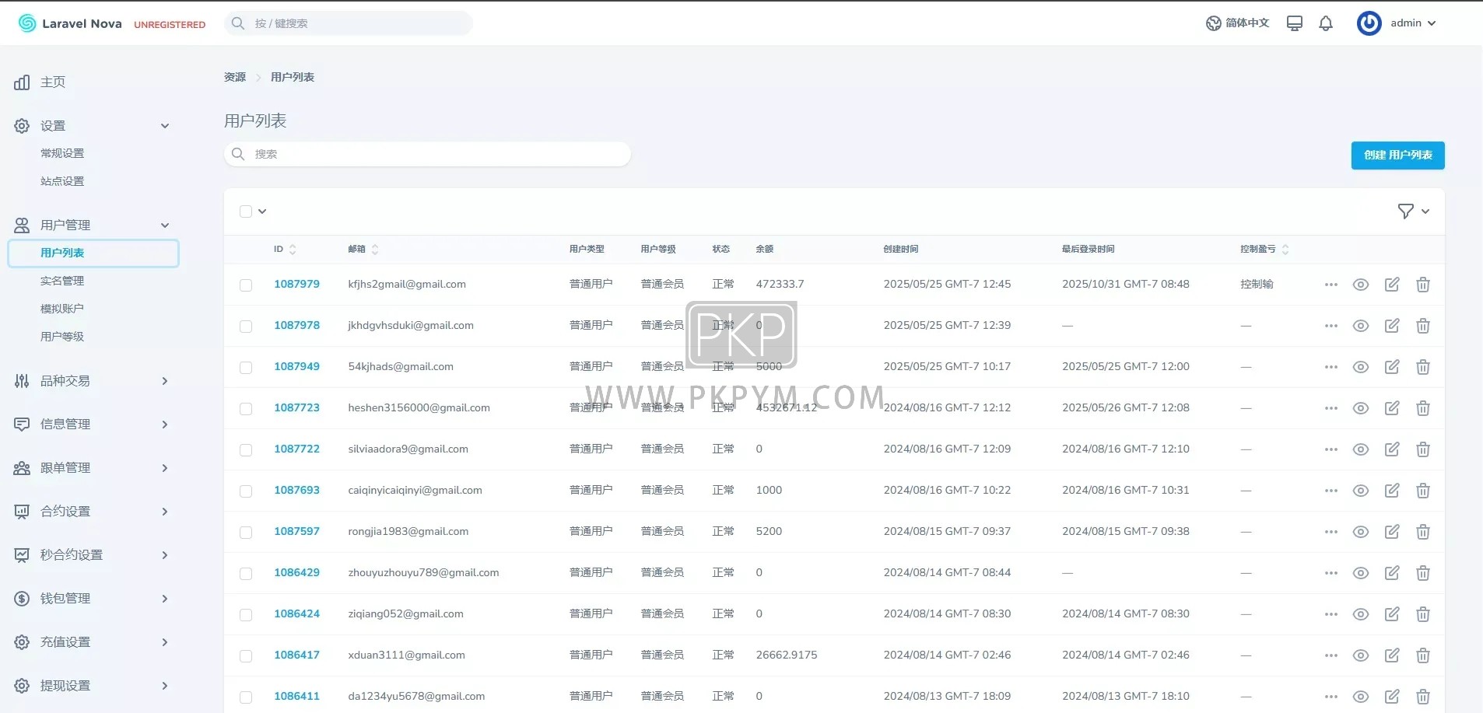Screen dimensions: 1483x713
Task: Open the notifications bell icon
Action: pyautogui.click(x=1326, y=23)
